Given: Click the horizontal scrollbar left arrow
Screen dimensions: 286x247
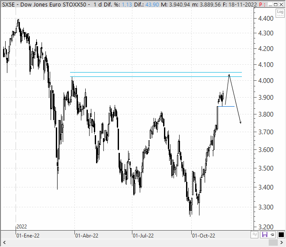Looking at the screenshot, I should (x=5, y=243).
